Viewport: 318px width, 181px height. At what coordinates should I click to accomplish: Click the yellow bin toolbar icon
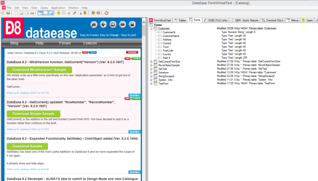85,13
